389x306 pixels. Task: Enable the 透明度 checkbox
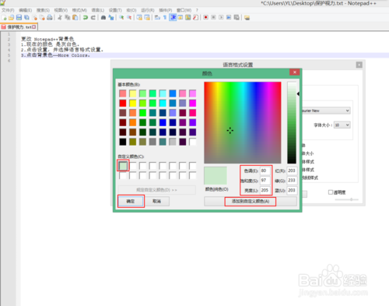point(331,192)
